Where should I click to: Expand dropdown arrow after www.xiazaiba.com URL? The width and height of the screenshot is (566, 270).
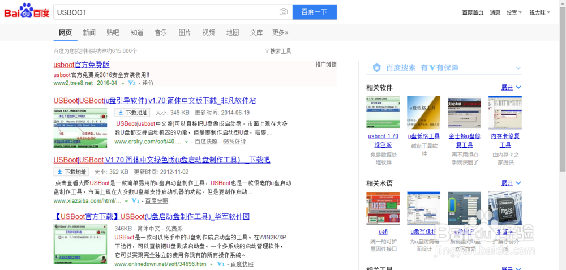(x=126, y=201)
